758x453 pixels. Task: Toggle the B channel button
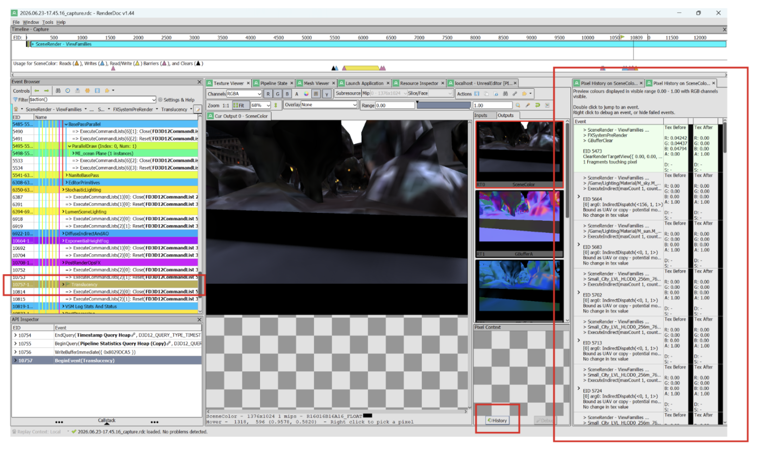pos(287,94)
